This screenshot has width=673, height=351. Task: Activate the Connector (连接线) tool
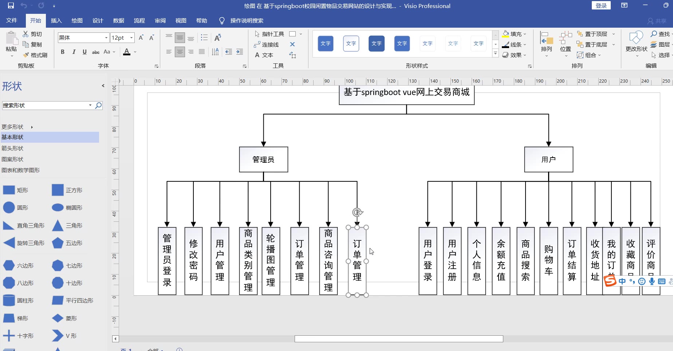click(x=267, y=44)
